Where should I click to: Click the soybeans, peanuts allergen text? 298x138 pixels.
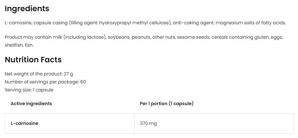pyautogui.click(x=128, y=37)
